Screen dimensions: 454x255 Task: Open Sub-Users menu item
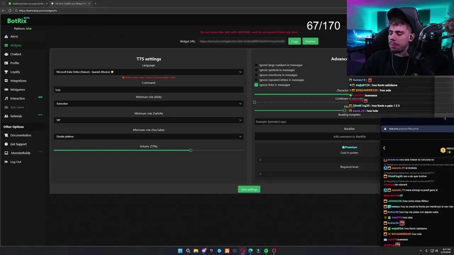(17, 107)
